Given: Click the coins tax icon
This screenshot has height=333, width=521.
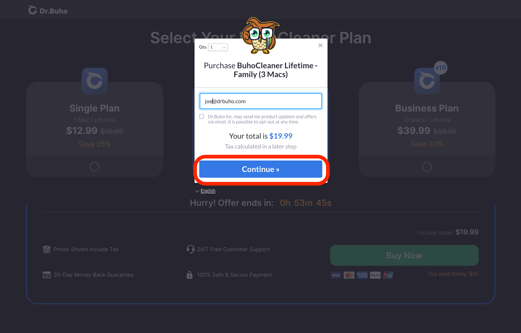Looking at the screenshot, I should coord(47,249).
